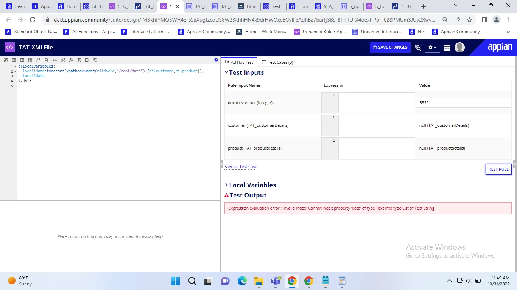
Task: Bookmark this page with the star icon
Action: (469, 20)
